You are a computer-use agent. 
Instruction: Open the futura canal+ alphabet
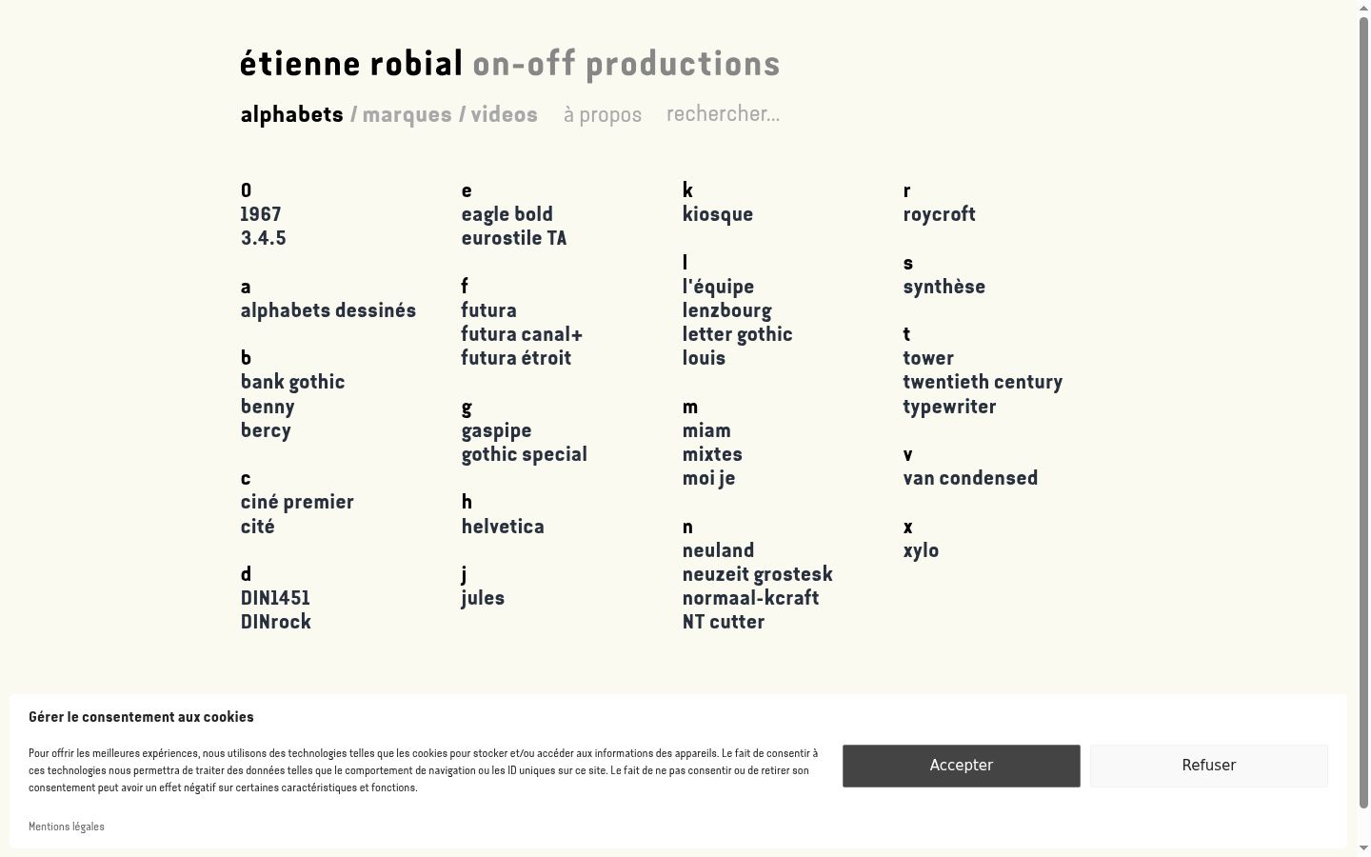(x=522, y=335)
